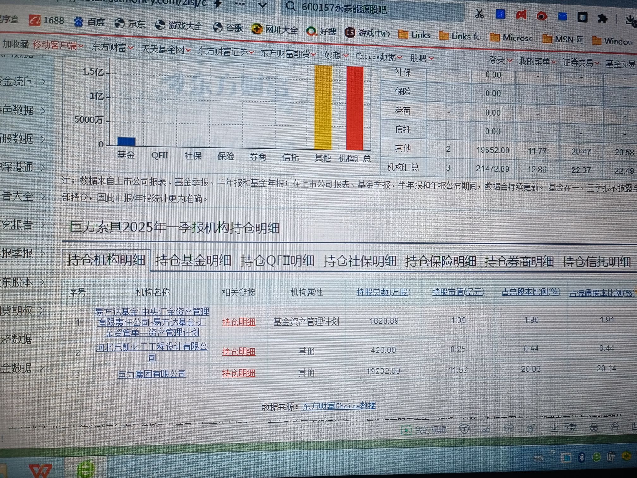Screen dimensions: 637x478
Task: Open the 网址大全 bookmark
Action: tap(275, 29)
